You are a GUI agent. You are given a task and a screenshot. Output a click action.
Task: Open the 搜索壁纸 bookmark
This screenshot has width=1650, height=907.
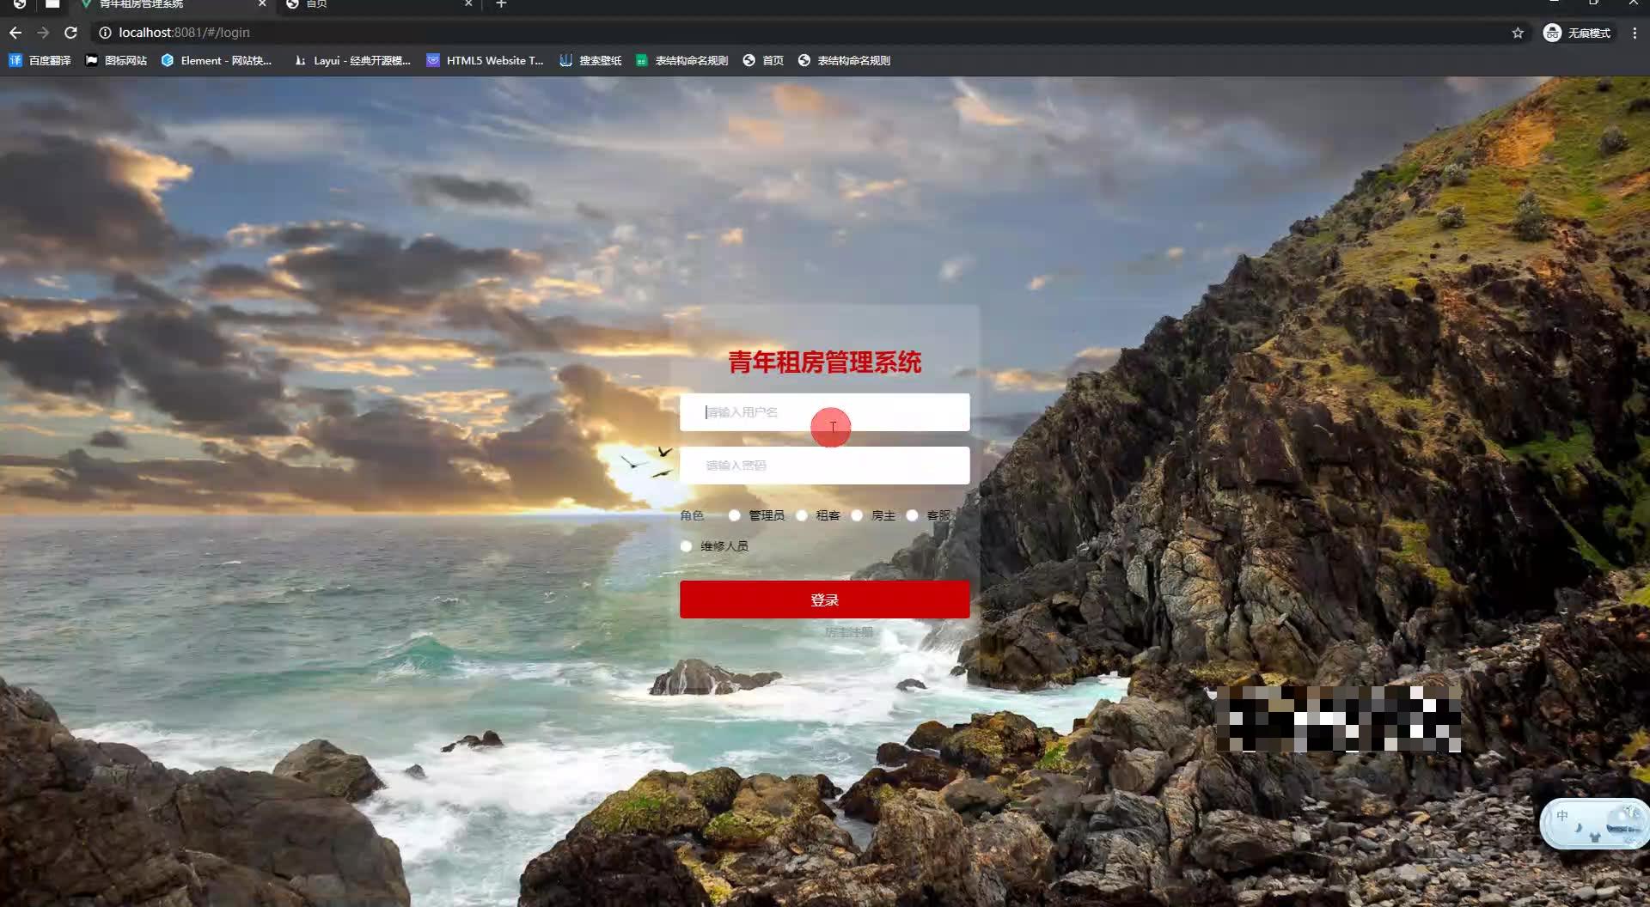click(x=590, y=60)
